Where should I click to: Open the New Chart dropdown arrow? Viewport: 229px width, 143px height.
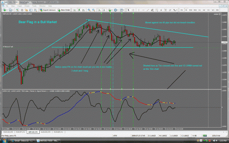pyautogui.click(x=7, y=10)
